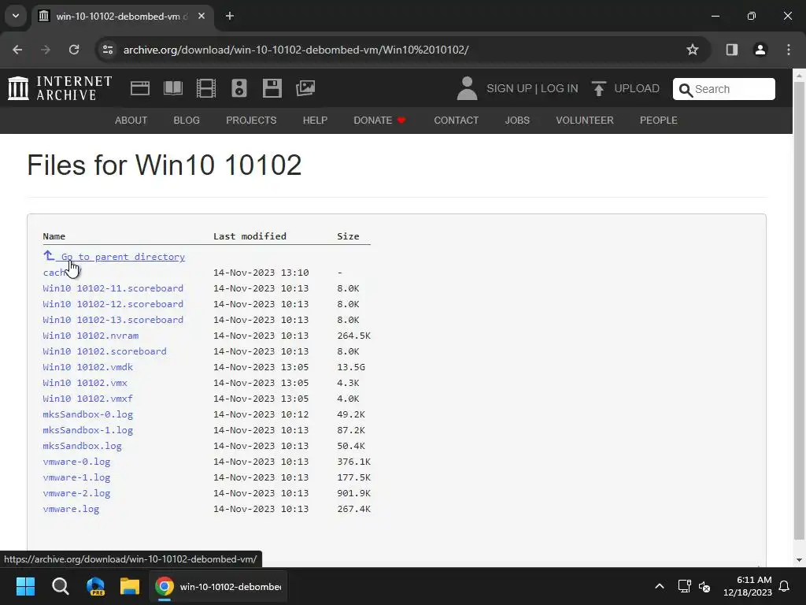Launch Edge Preview from taskbar
Image resolution: width=806 pixels, height=605 pixels.
pos(95,586)
